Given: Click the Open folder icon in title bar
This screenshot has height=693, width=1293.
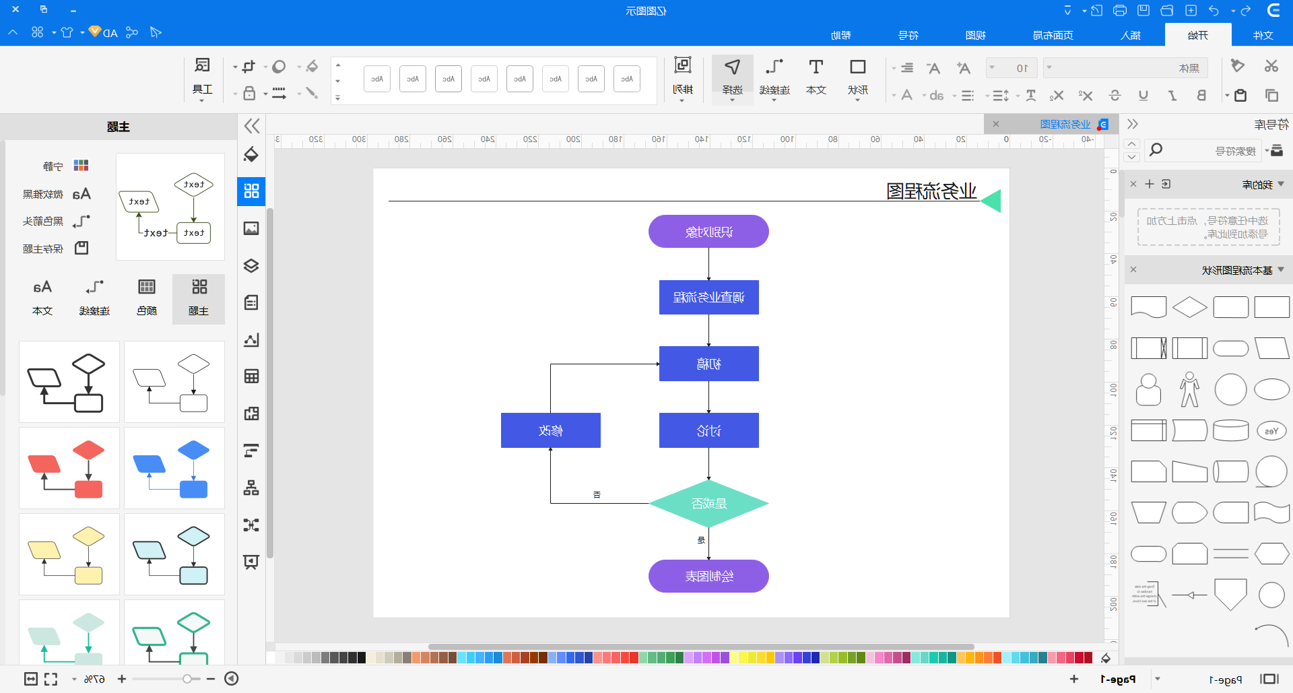Looking at the screenshot, I should point(1167,10).
